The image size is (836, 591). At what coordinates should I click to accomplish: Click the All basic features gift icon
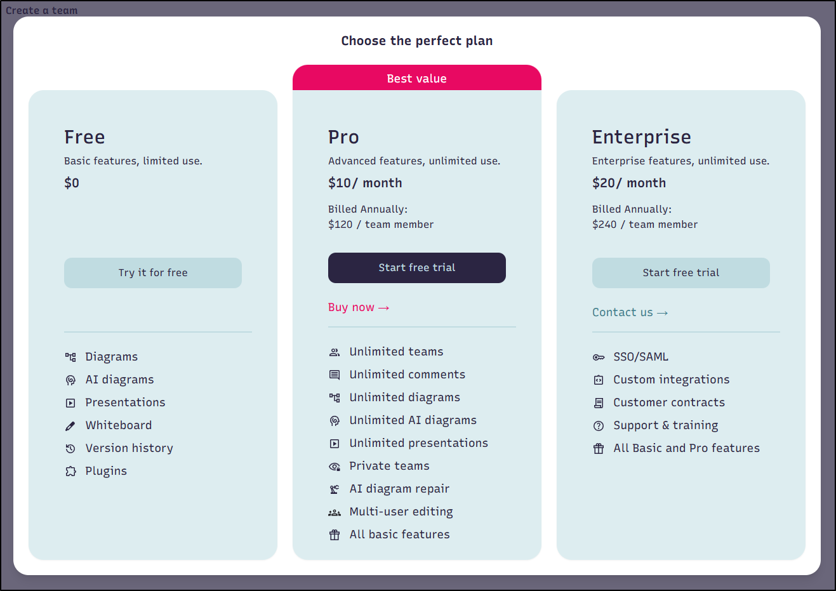[x=335, y=535]
